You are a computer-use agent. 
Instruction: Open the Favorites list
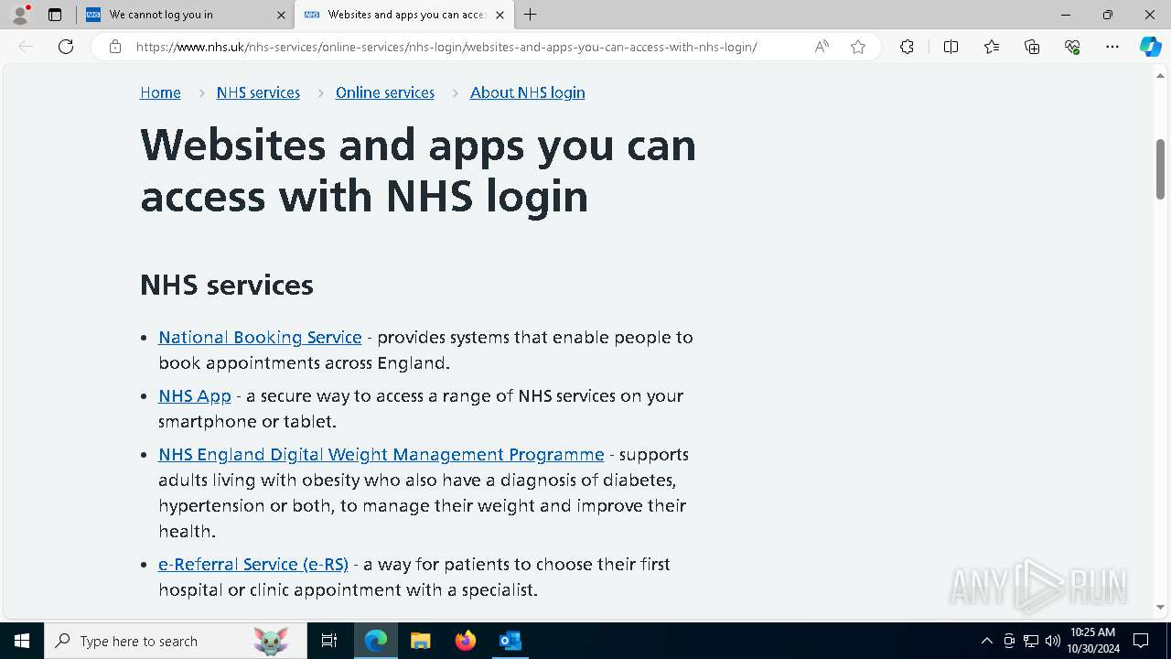(992, 47)
